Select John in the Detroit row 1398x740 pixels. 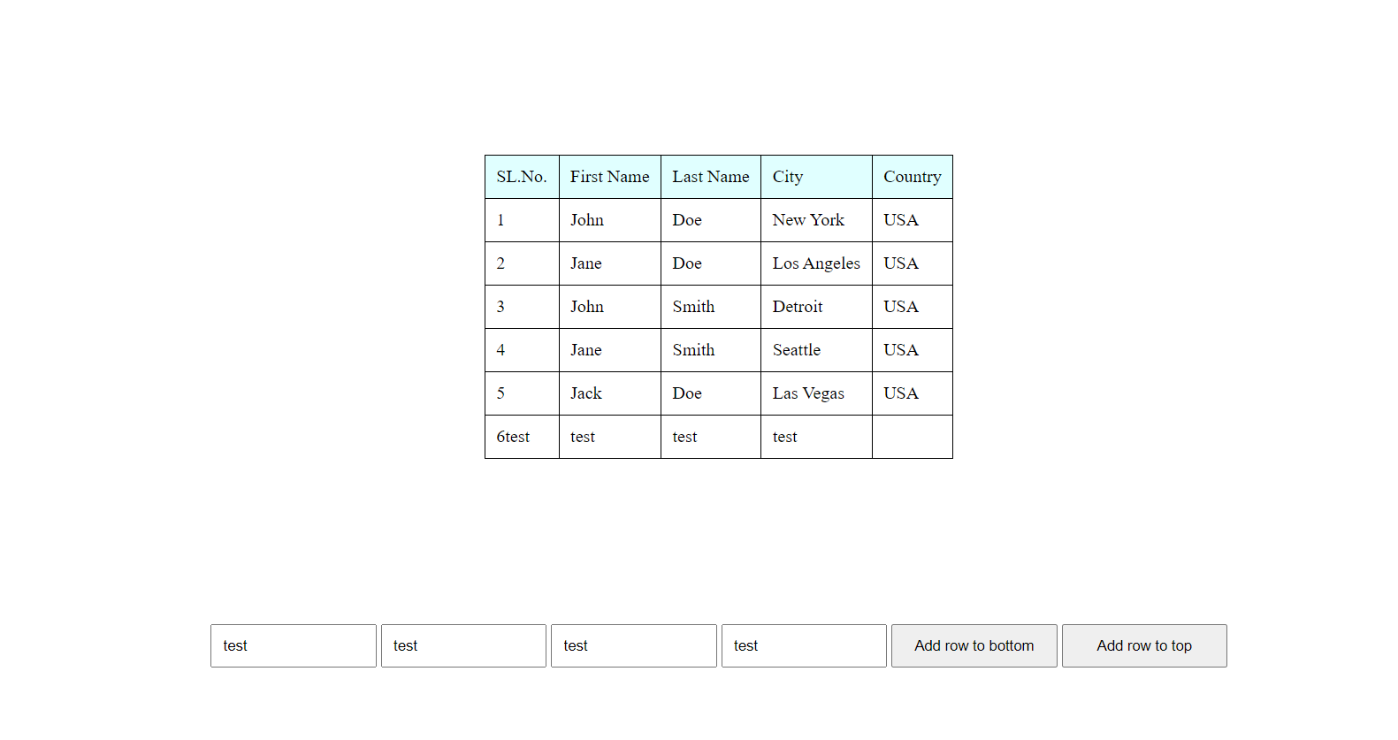point(610,307)
